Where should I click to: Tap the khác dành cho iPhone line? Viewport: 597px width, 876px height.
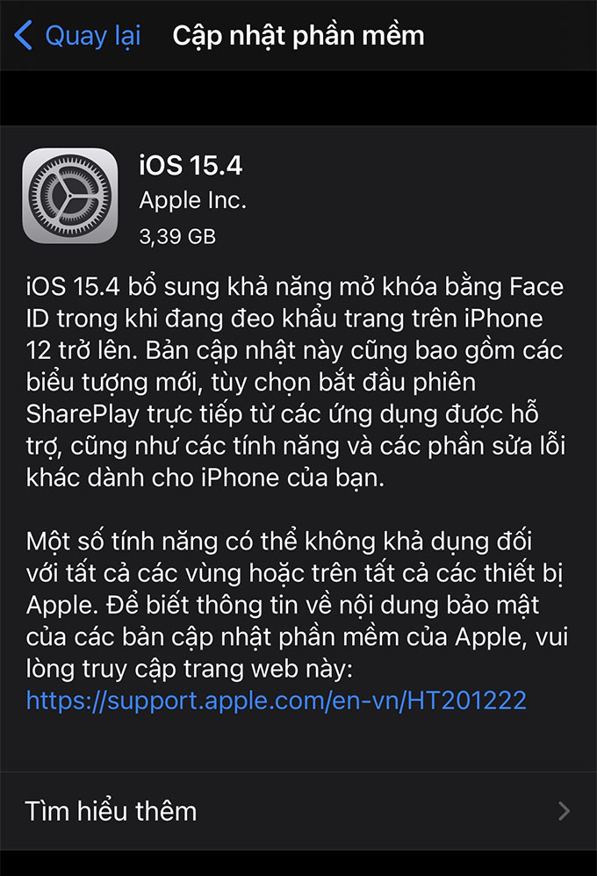[205, 478]
